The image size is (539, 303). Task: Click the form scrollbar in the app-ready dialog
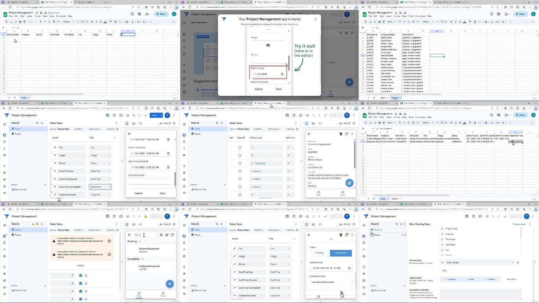click(x=289, y=63)
